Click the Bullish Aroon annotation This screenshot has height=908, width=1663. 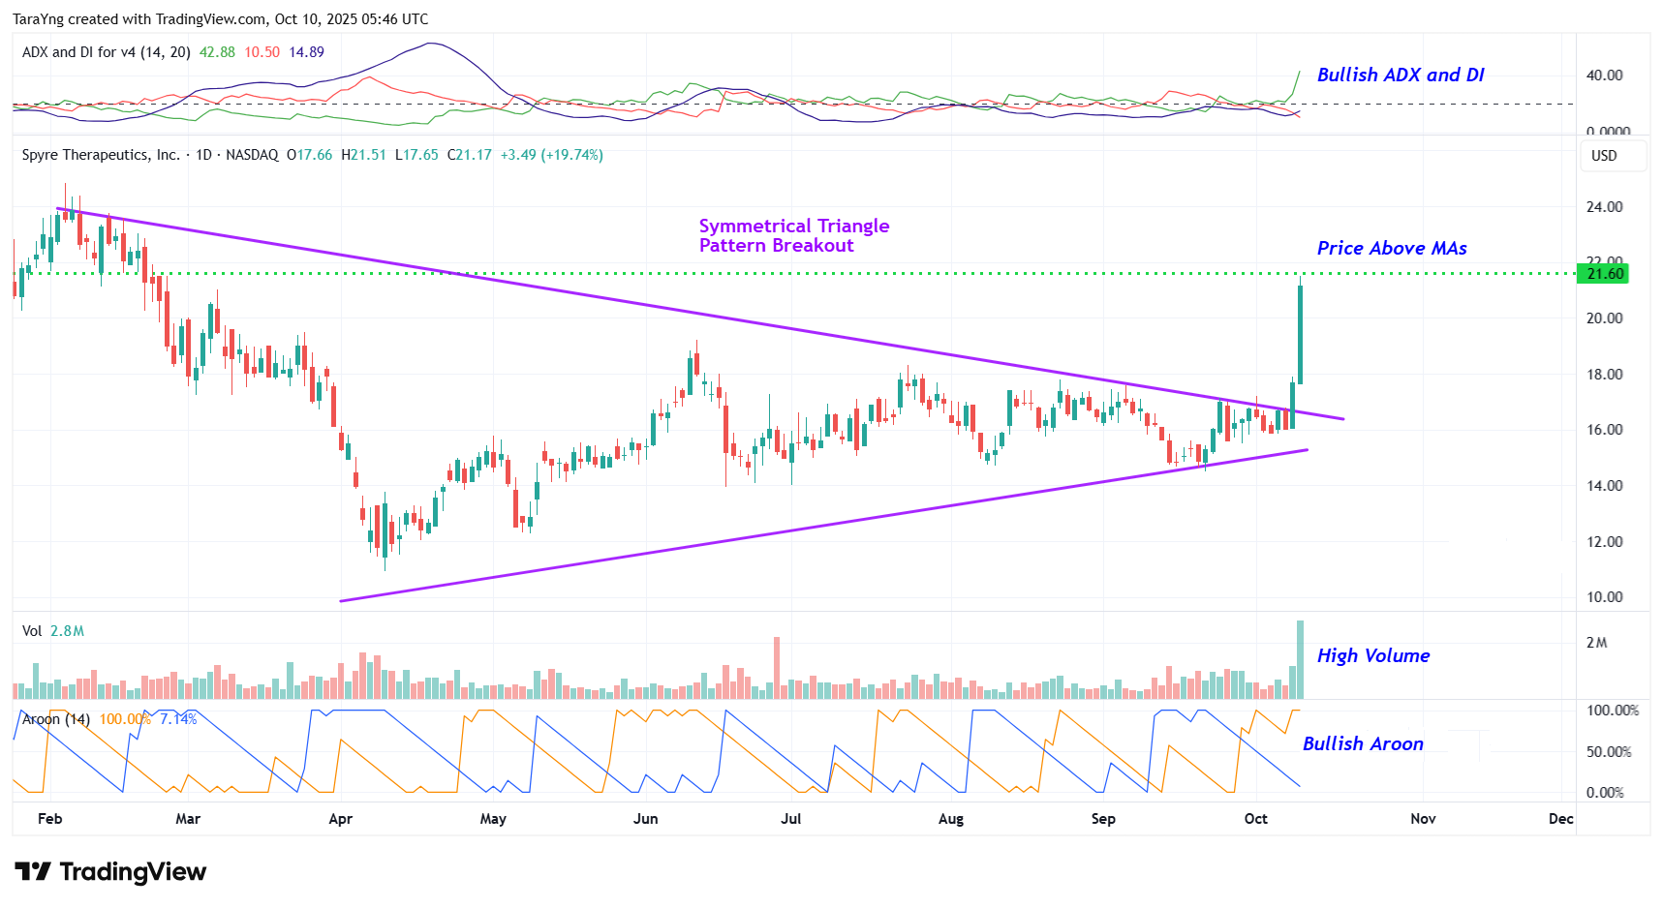(x=1362, y=744)
